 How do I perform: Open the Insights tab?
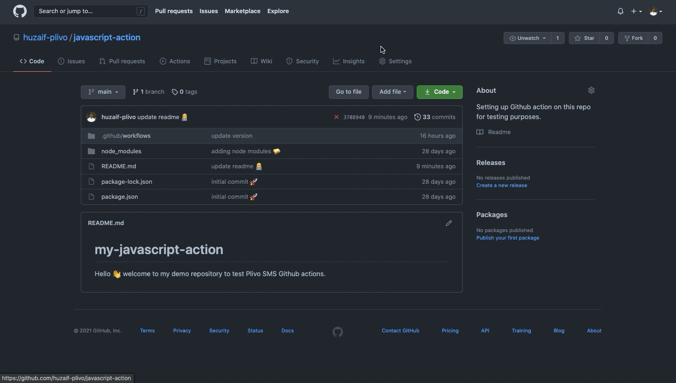pos(349,61)
